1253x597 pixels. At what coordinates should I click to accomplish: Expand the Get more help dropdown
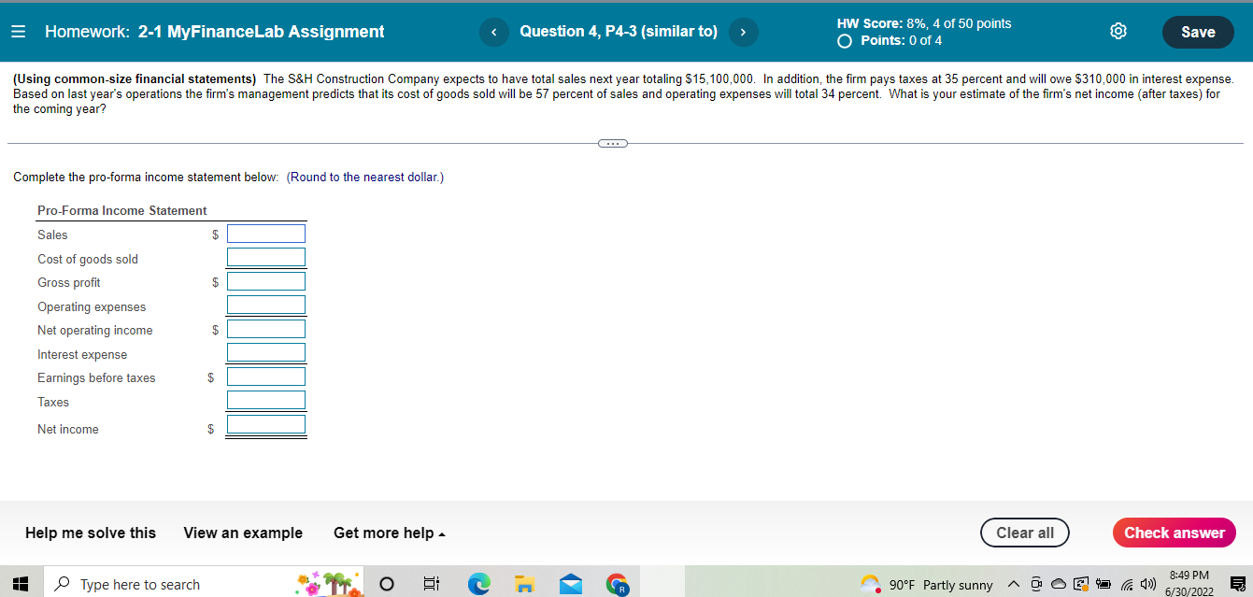click(x=390, y=533)
